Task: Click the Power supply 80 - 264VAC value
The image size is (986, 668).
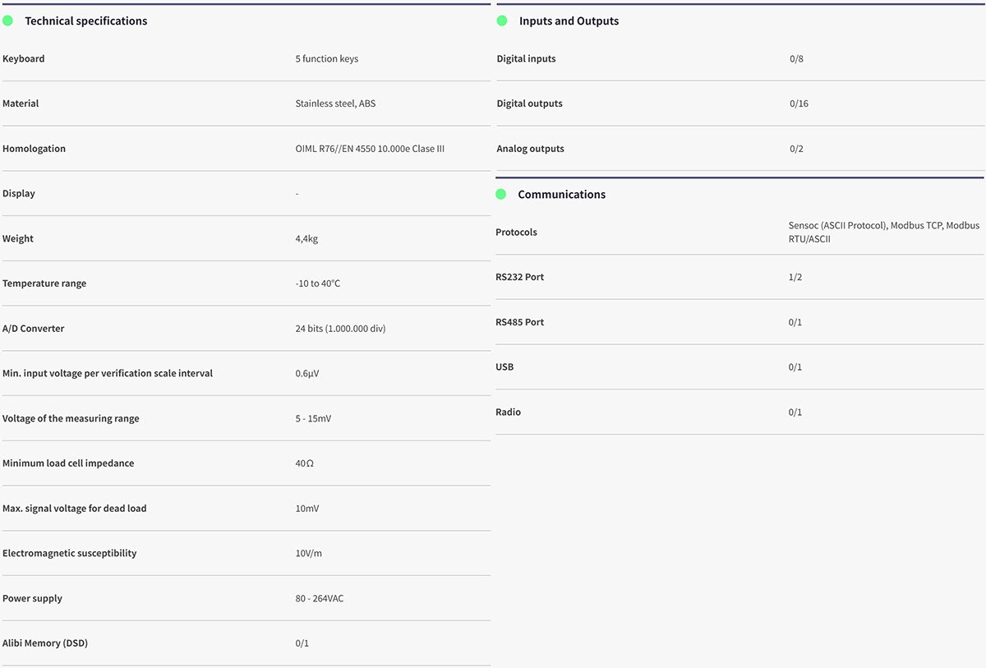Action: [x=320, y=598]
